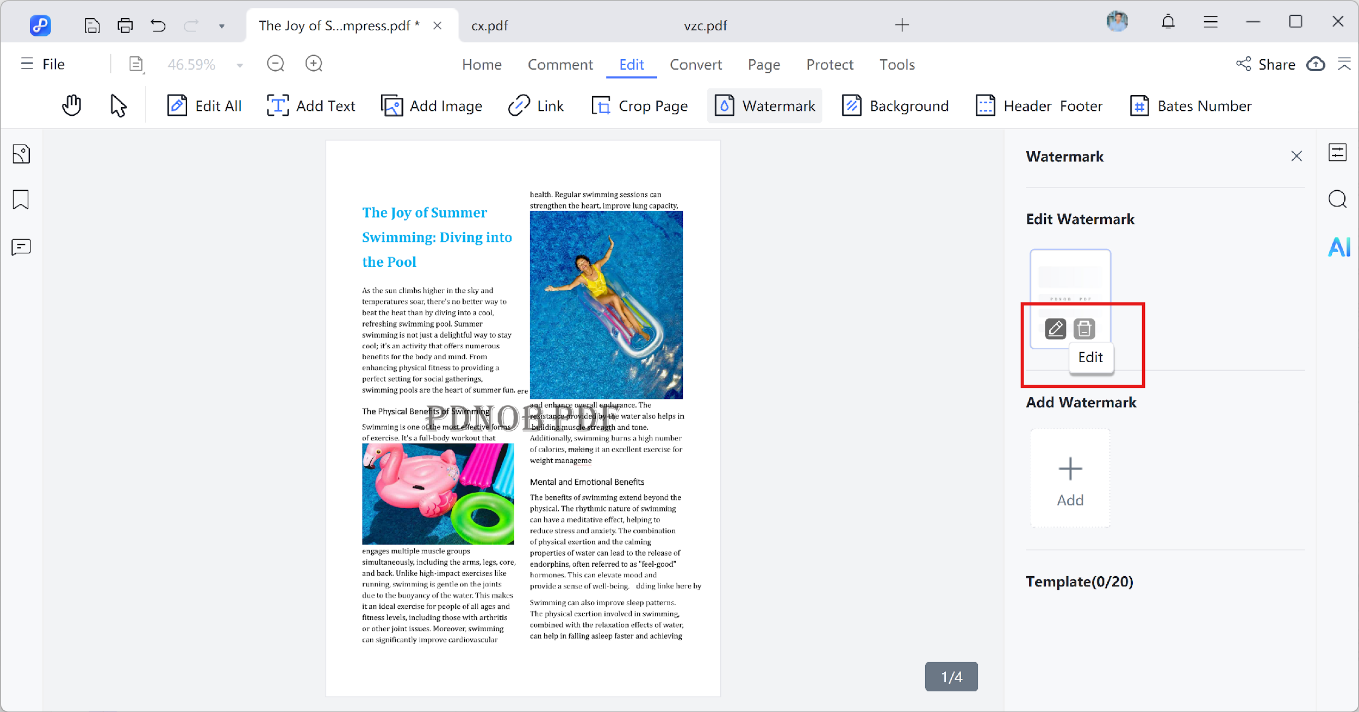Expand the zoom percentage dropdown
This screenshot has width=1359, height=712.
[240, 65]
